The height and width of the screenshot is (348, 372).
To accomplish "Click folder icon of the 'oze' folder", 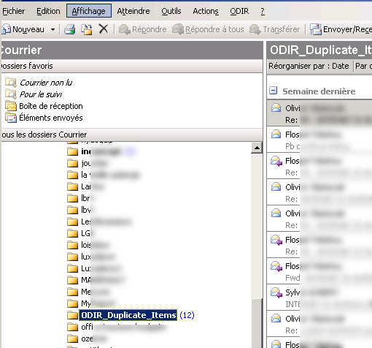I will [x=72, y=338].
